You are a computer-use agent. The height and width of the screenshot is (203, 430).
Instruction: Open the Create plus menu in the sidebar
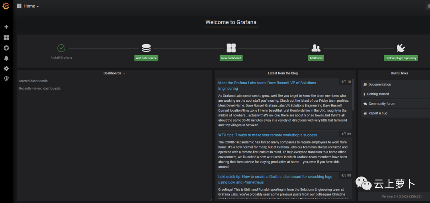click(6, 27)
